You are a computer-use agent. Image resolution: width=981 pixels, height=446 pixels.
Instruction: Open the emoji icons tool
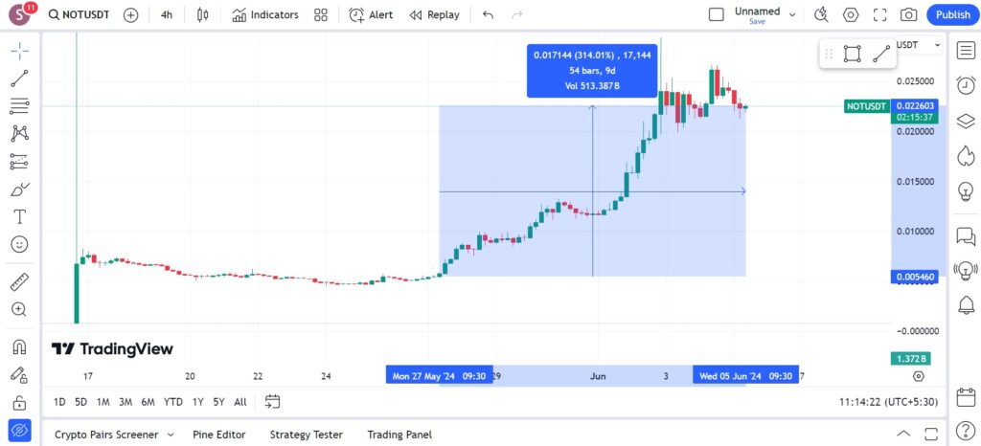coord(19,244)
